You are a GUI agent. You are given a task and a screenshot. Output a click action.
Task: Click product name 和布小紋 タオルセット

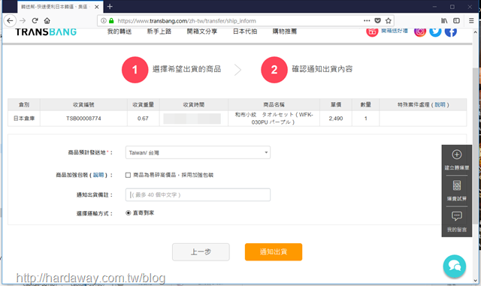click(274, 119)
